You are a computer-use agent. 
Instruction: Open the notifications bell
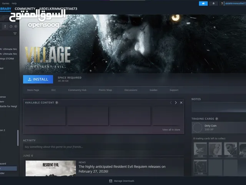tap(213, 3)
